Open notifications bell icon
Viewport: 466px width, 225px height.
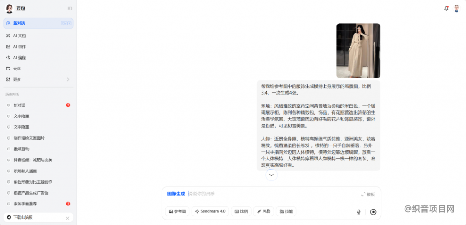446,9
